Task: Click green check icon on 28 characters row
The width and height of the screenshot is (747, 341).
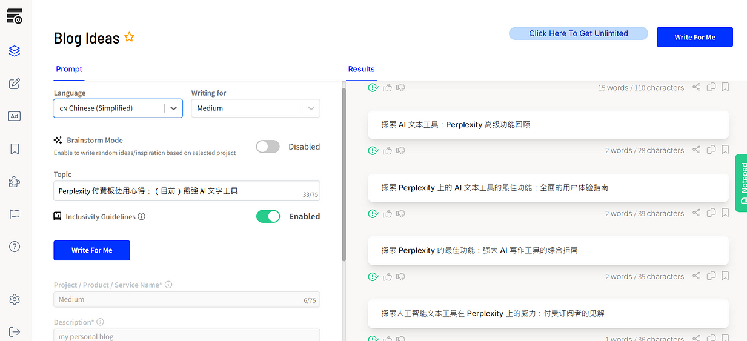Action: point(374,151)
